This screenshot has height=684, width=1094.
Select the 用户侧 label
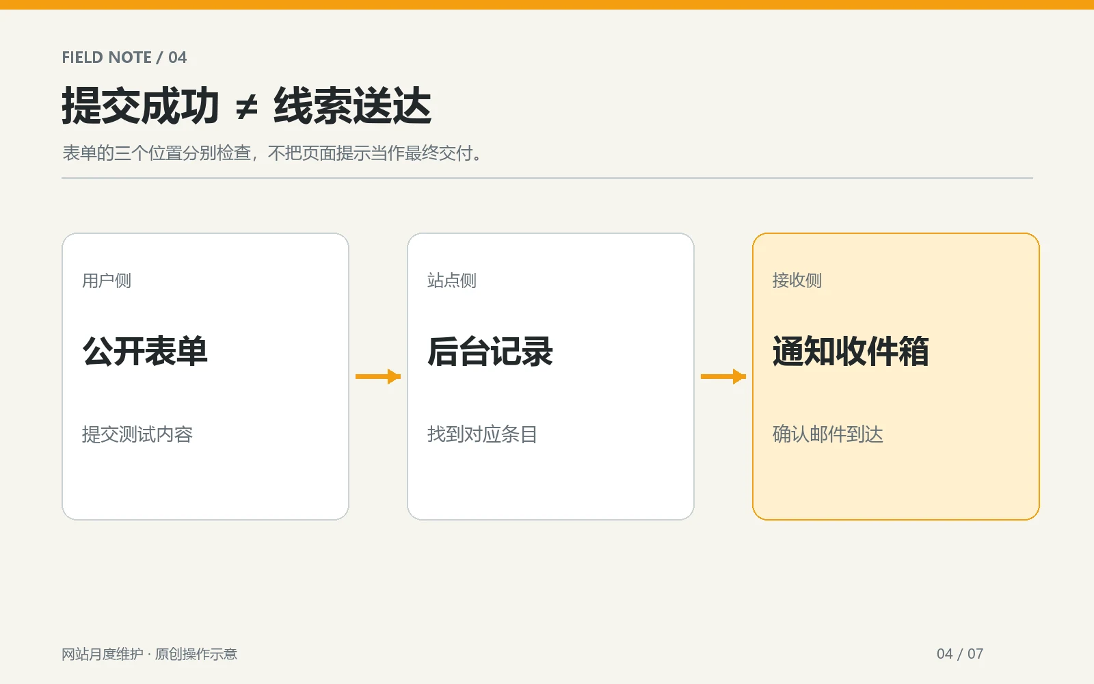point(107,280)
